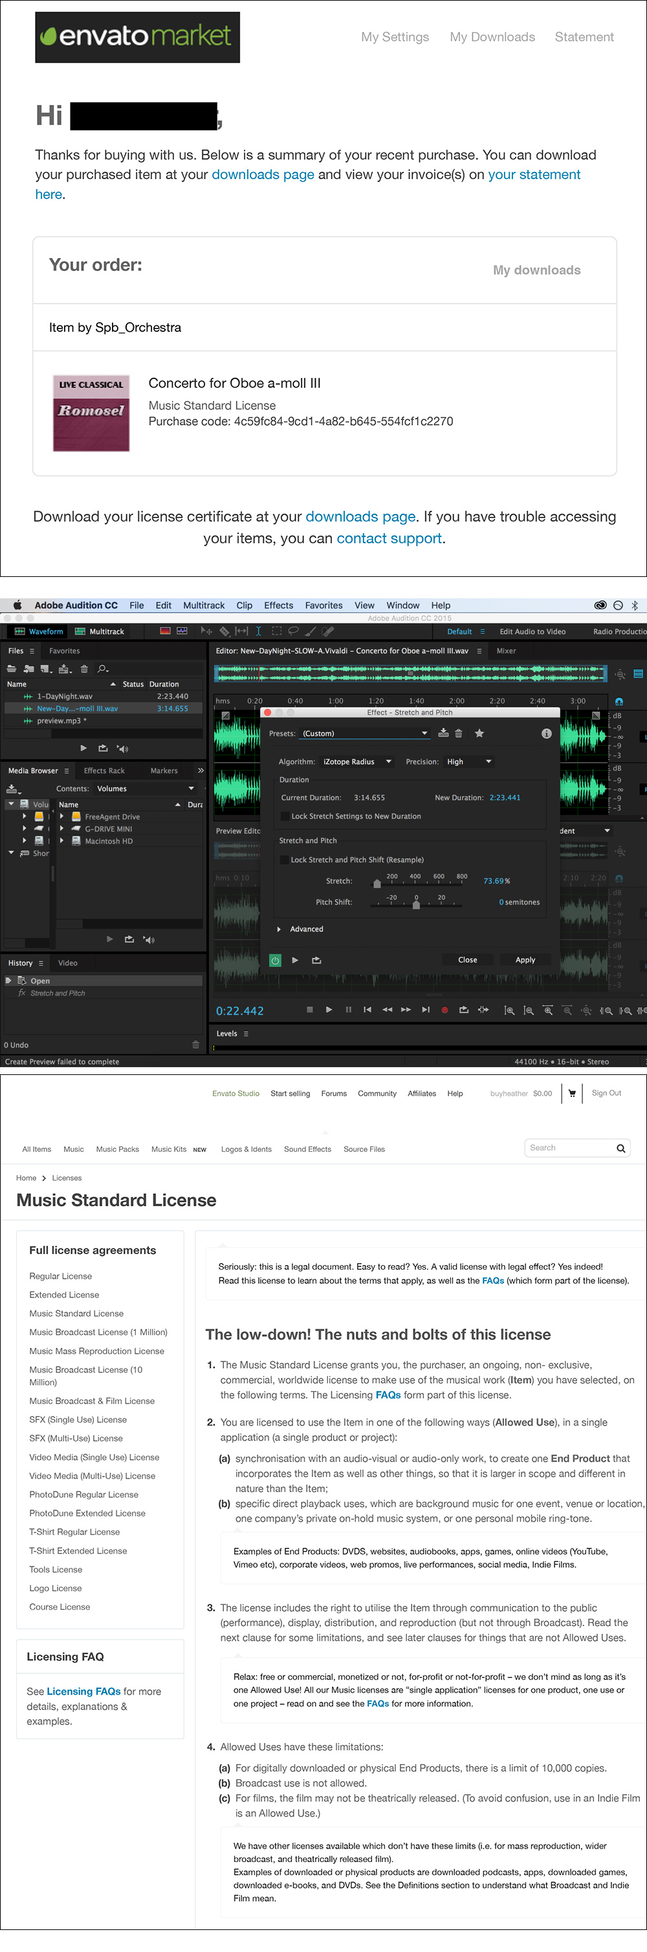Image resolution: width=647 pixels, height=1952 pixels.
Task: Open the Presets dropdown showing (Custom)
Action: click(x=365, y=733)
